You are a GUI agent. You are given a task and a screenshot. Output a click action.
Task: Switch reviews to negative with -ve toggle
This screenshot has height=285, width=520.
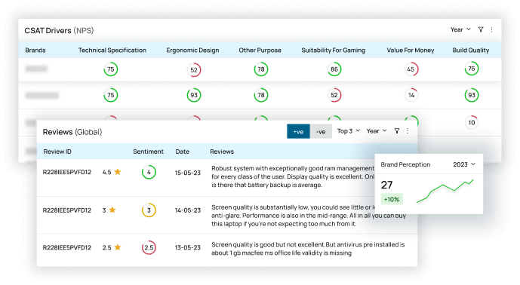point(321,131)
